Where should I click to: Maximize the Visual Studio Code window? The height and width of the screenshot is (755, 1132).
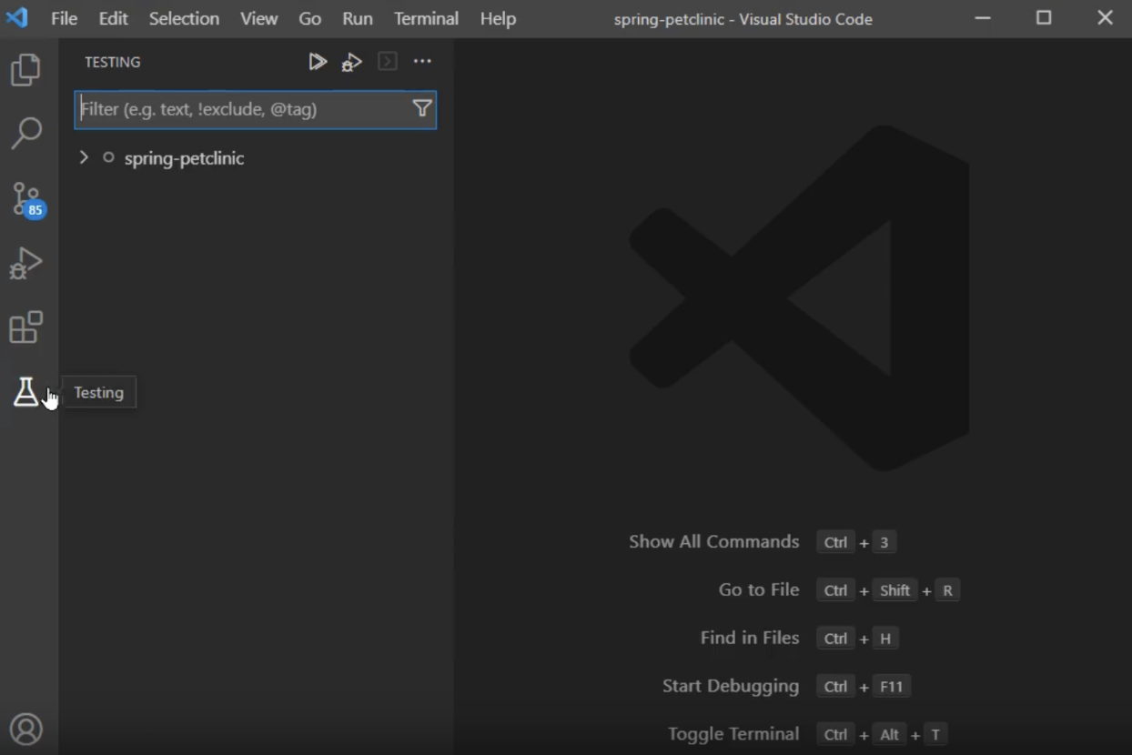[x=1044, y=17]
